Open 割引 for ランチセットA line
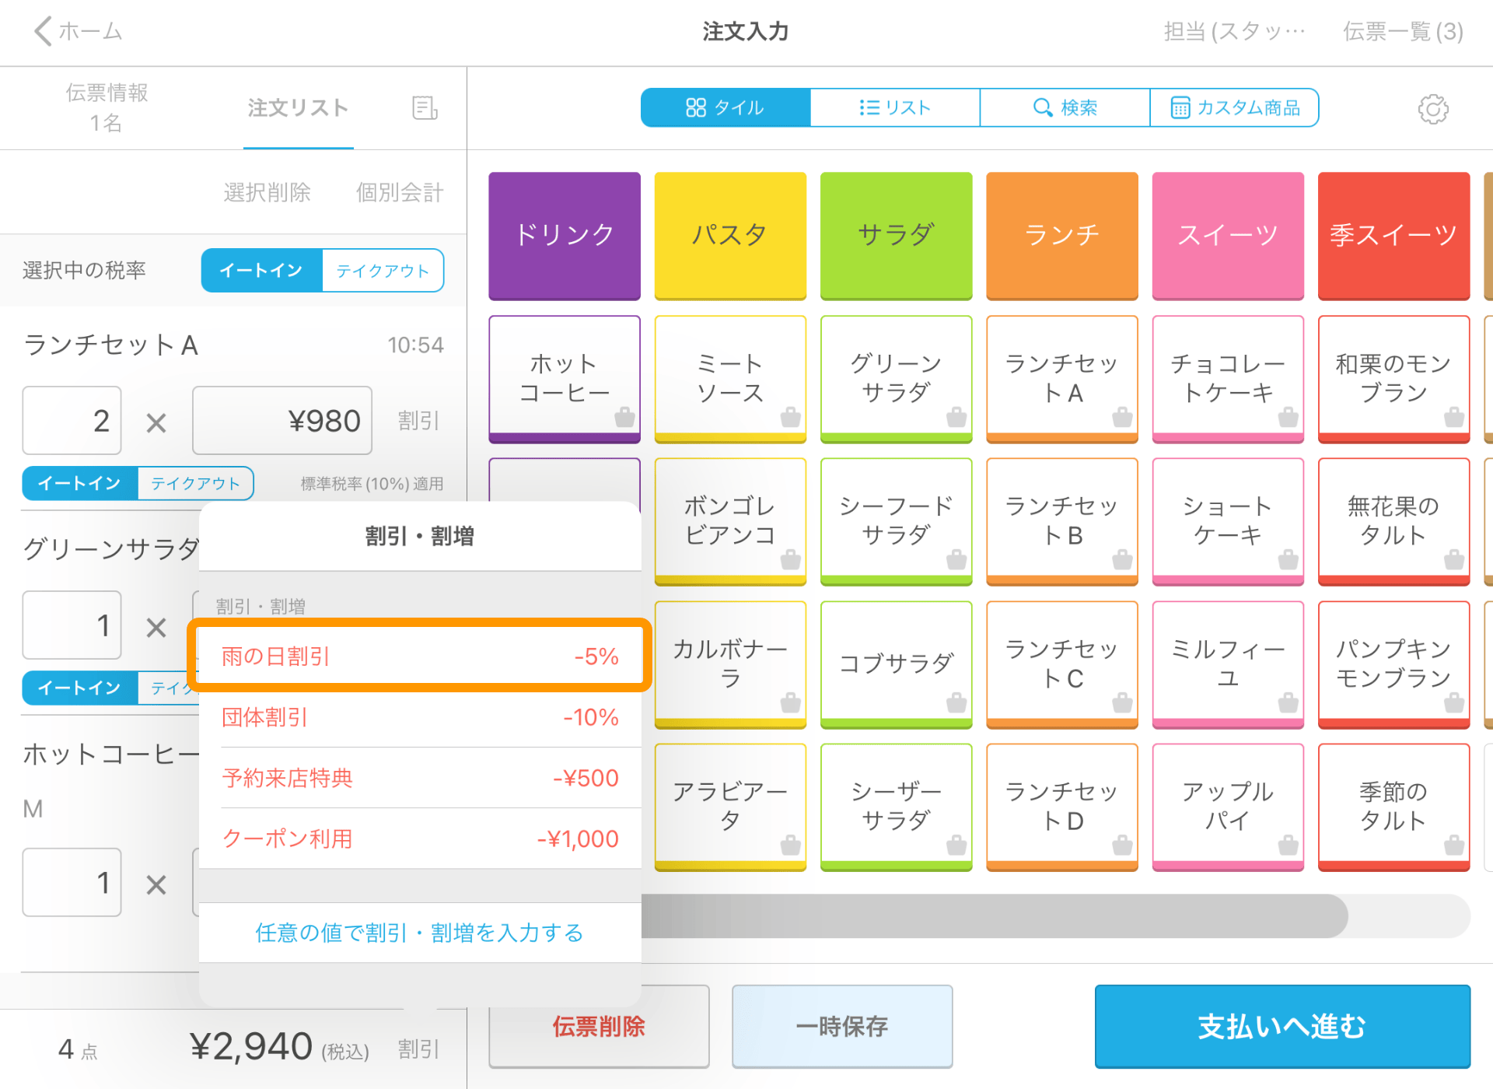This screenshot has width=1493, height=1089. point(419,421)
